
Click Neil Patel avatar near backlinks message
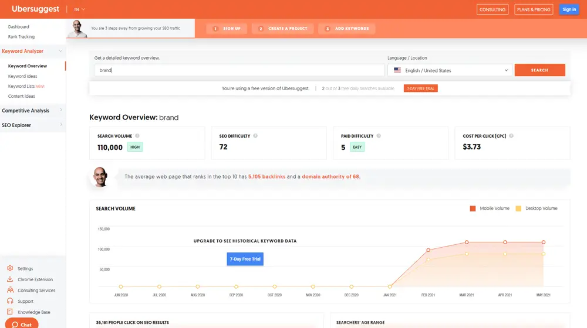pyautogui.click(x=100, y=177)
